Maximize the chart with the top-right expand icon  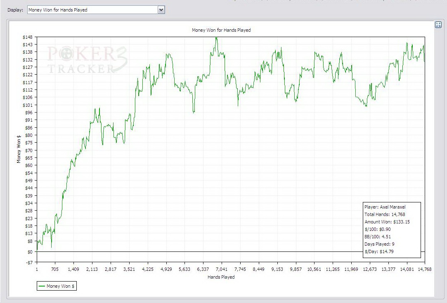click(x=438, y=25)
